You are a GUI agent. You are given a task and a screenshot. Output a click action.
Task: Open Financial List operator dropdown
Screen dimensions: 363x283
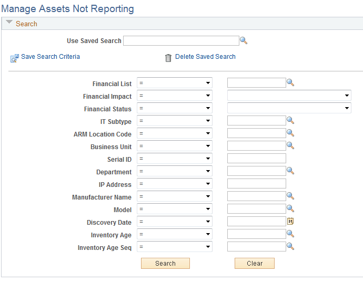pyautogui.click(x=175, y=83)
